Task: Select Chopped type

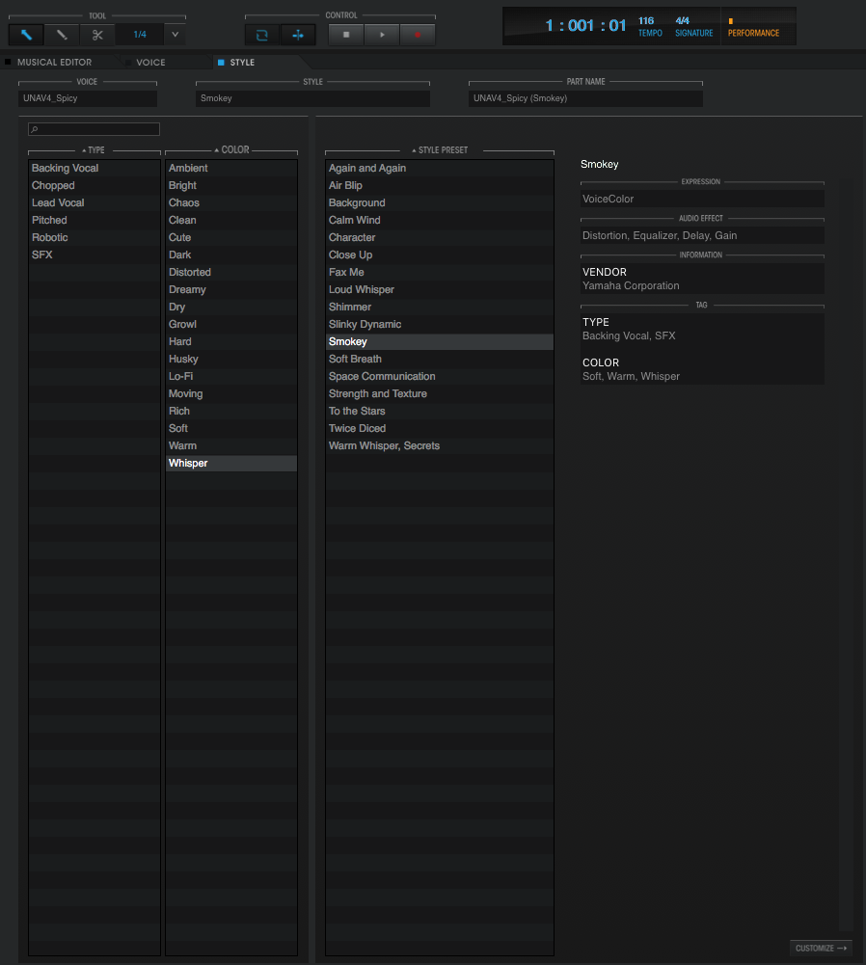Action: point(95,185)
